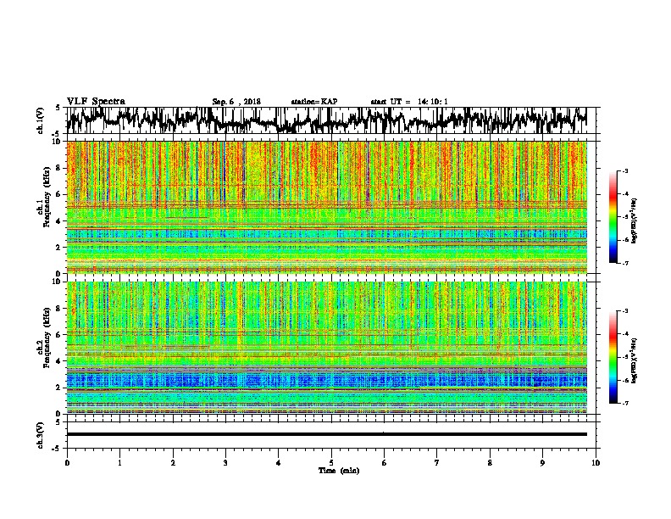Click the ch.1 colorbar "log(PSD)" label
The height and width of the screenshot is (519, 671).
click(634, 220)
